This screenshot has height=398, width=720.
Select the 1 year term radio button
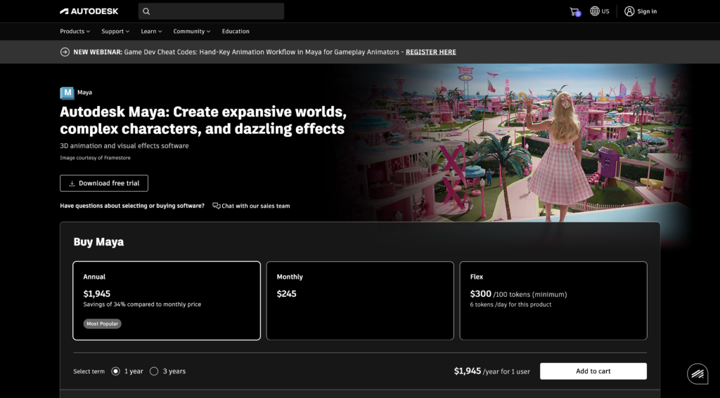coord(116,371)
